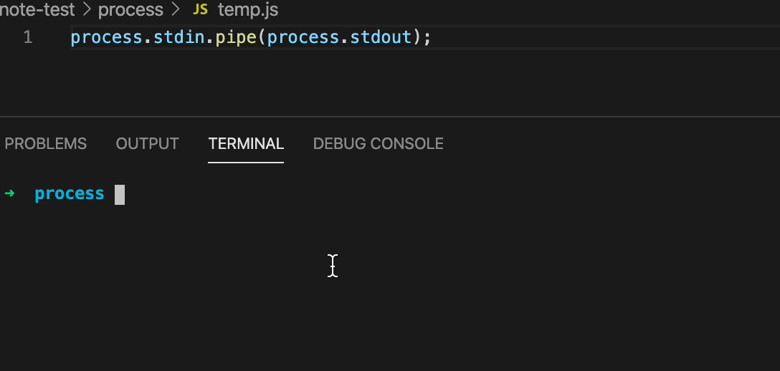
Task: Open the temp.js breadcrumb file dropdown
Action: 248,9
